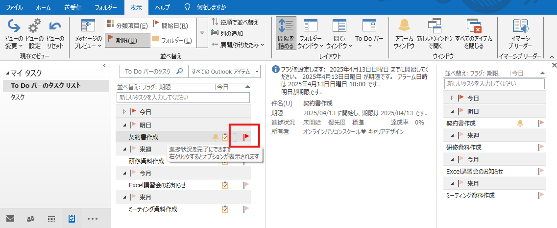Switch to Calendar via the calendar icon
Image resolution: width=557 pixels, height=228 pixels.
[51, 218]
